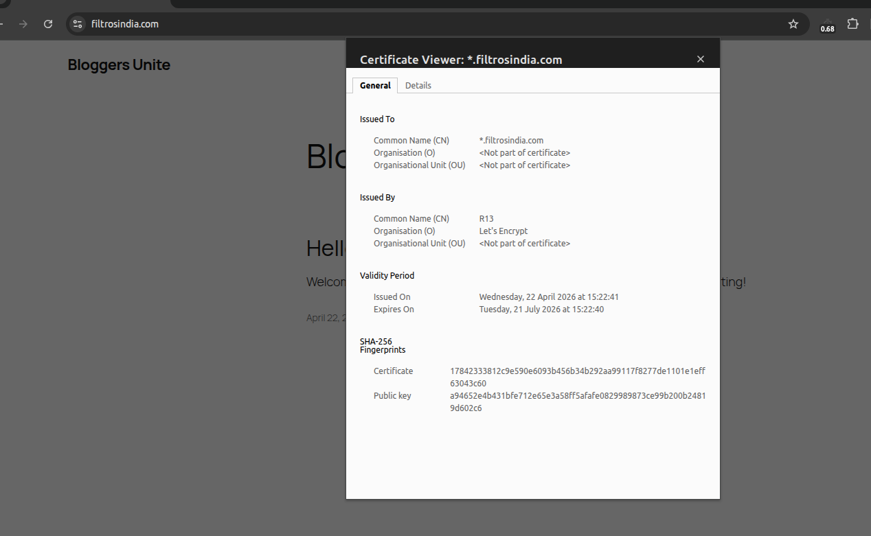
Task: Reload the page with the refresh icon
Action: (48, 24)
